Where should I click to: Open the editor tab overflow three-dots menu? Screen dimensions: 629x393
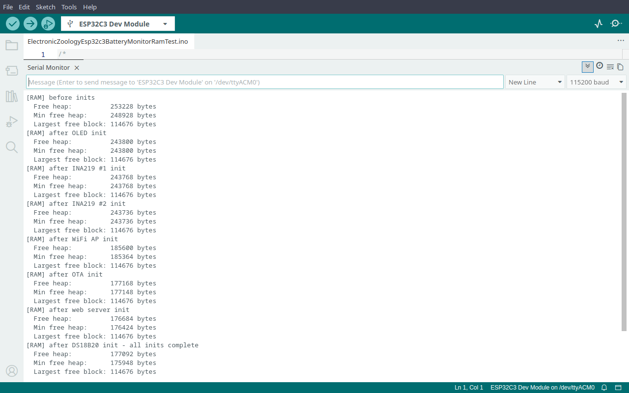621,41
